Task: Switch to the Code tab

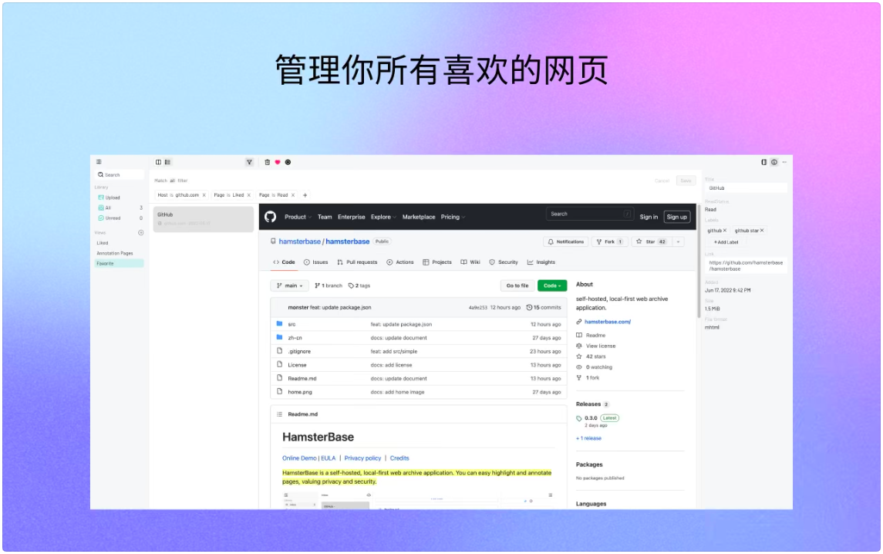Action: pyautogui.click(x=284, y=262)
